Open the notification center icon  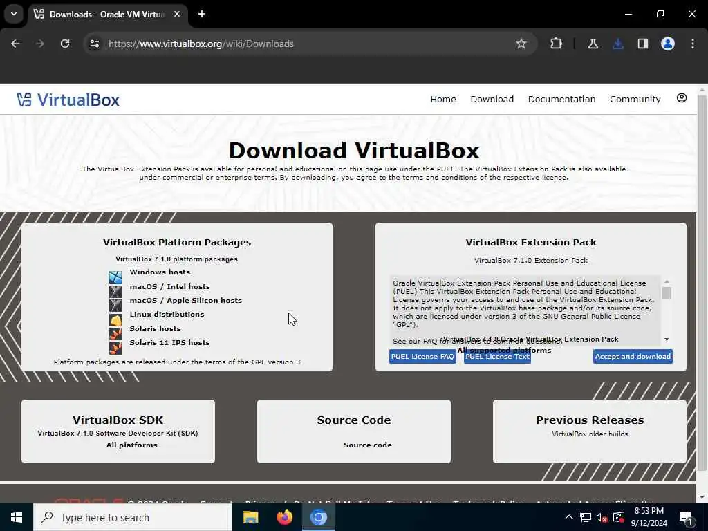click(687, 518)
